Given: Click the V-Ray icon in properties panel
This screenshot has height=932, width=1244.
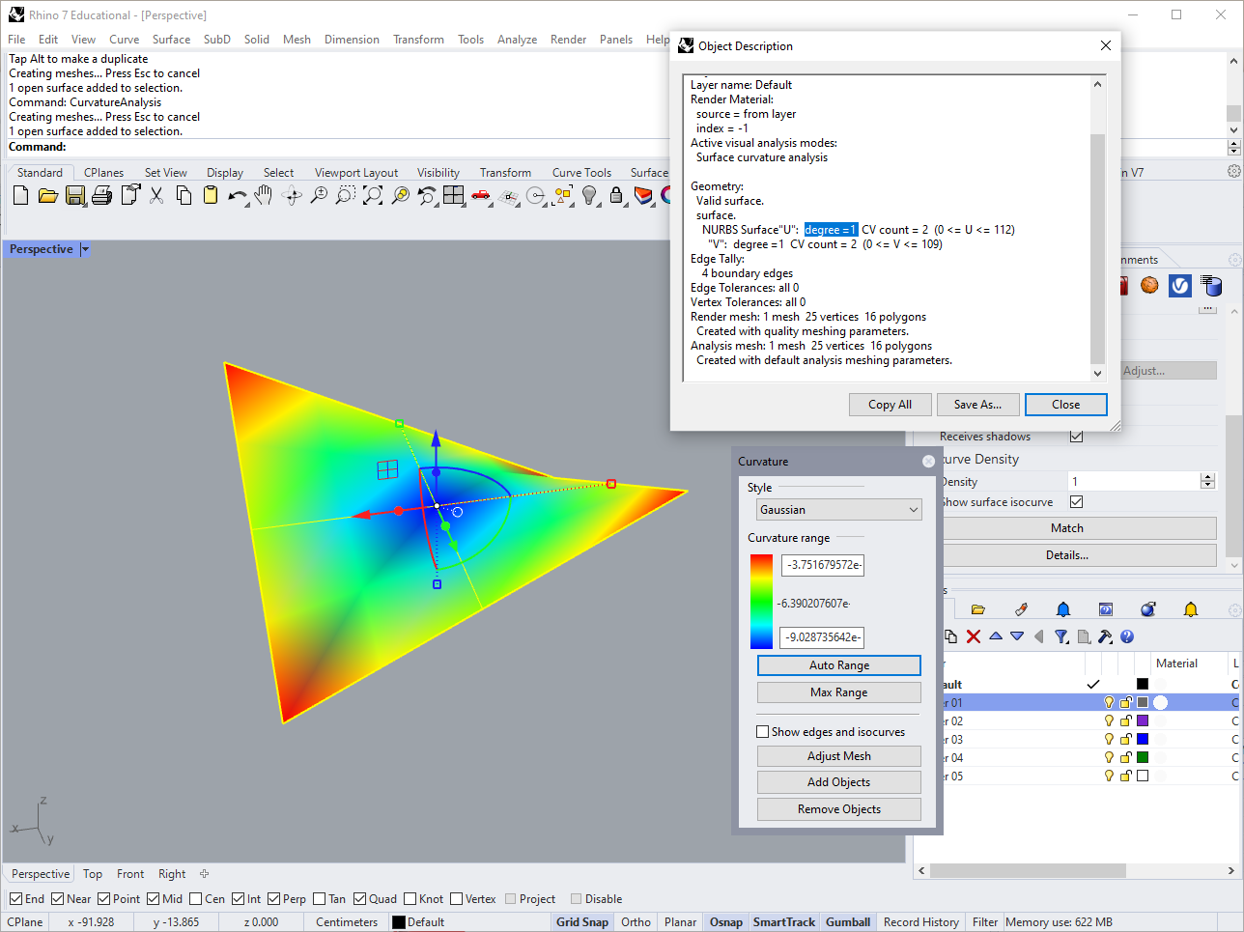Looking at the screenshot, I should (x=1180, y=286).
